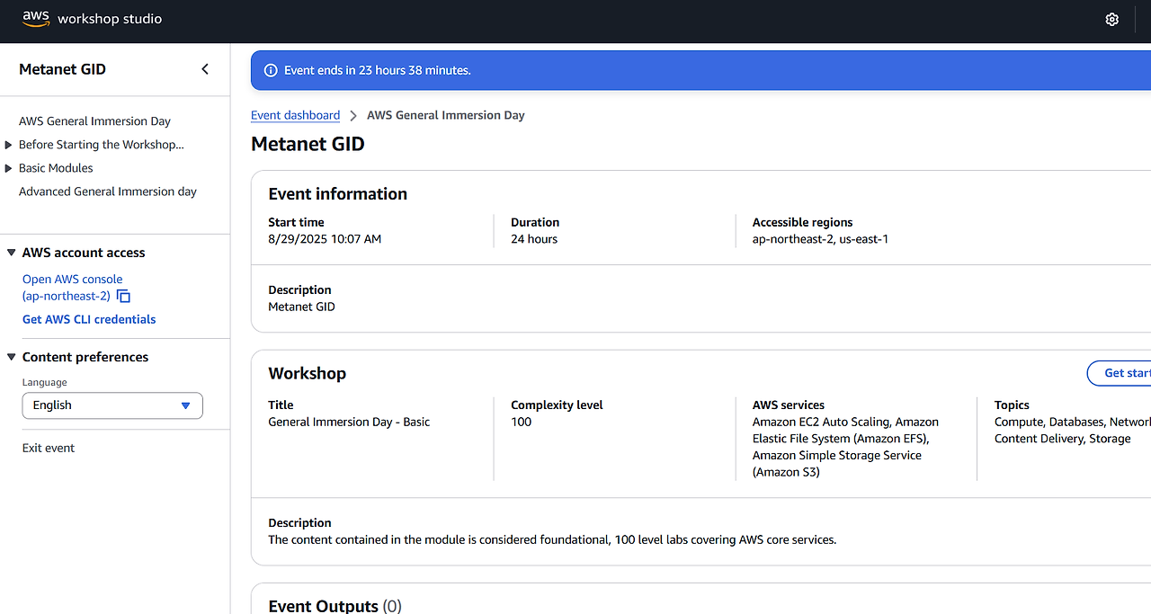Expand the Basic Modules section

click(x=9, y=168)
